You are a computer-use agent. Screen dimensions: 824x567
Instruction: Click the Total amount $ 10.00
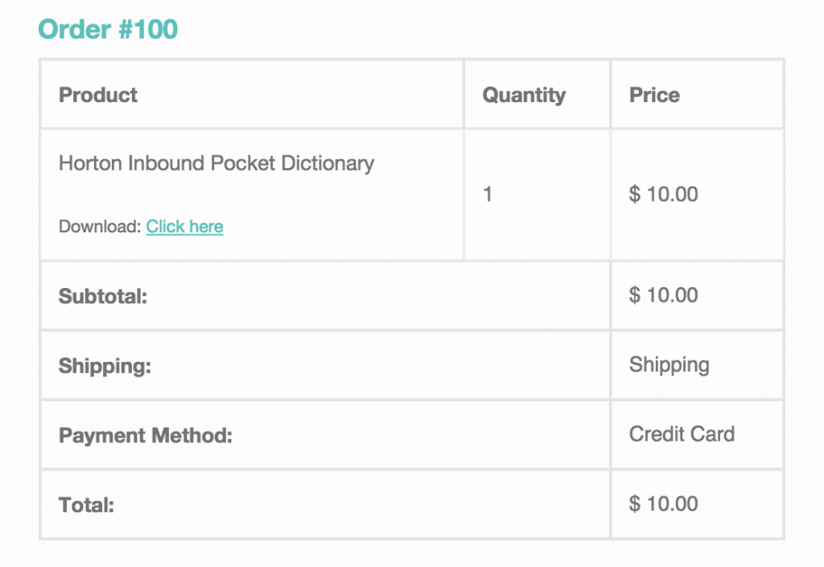[x=663, y=504]
